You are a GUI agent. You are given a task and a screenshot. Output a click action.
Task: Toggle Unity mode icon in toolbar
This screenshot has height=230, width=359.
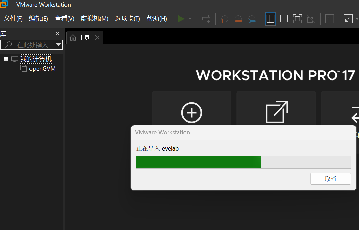coord(311,19)
